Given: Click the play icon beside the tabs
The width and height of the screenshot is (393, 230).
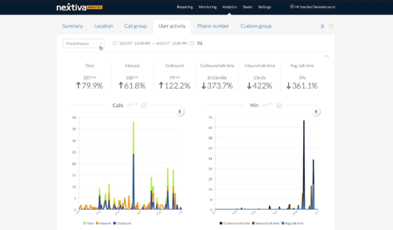Looking at the screenshot, I should [x=323, y=27].
